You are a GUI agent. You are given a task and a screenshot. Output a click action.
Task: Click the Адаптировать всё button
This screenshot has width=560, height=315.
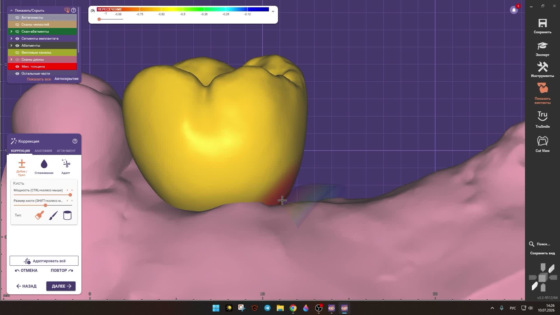click(x=44, y=261)
